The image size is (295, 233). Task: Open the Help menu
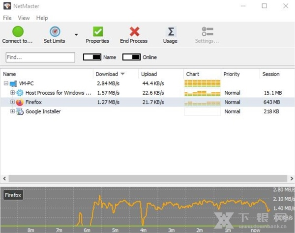pos(42,18)
